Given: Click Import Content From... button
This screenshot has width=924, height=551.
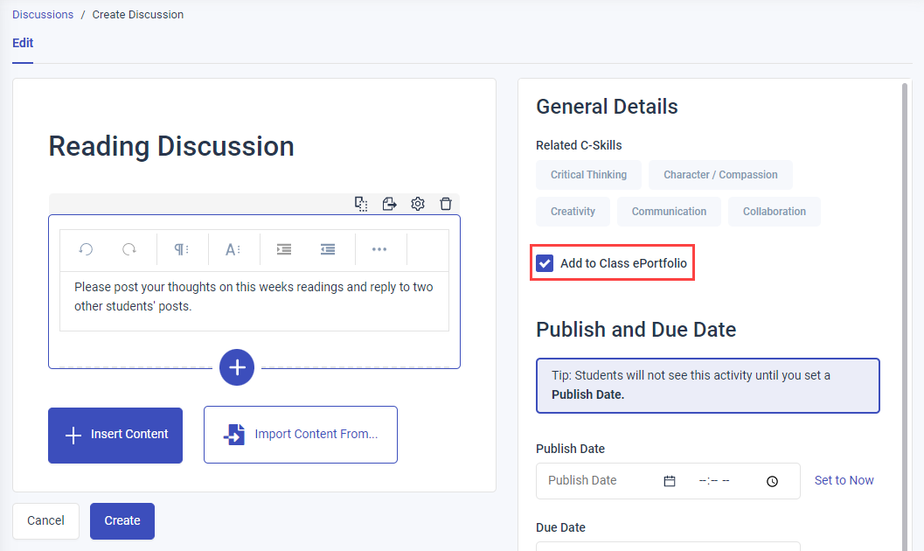Looking at the screenshot, I should tap(301, 435).
